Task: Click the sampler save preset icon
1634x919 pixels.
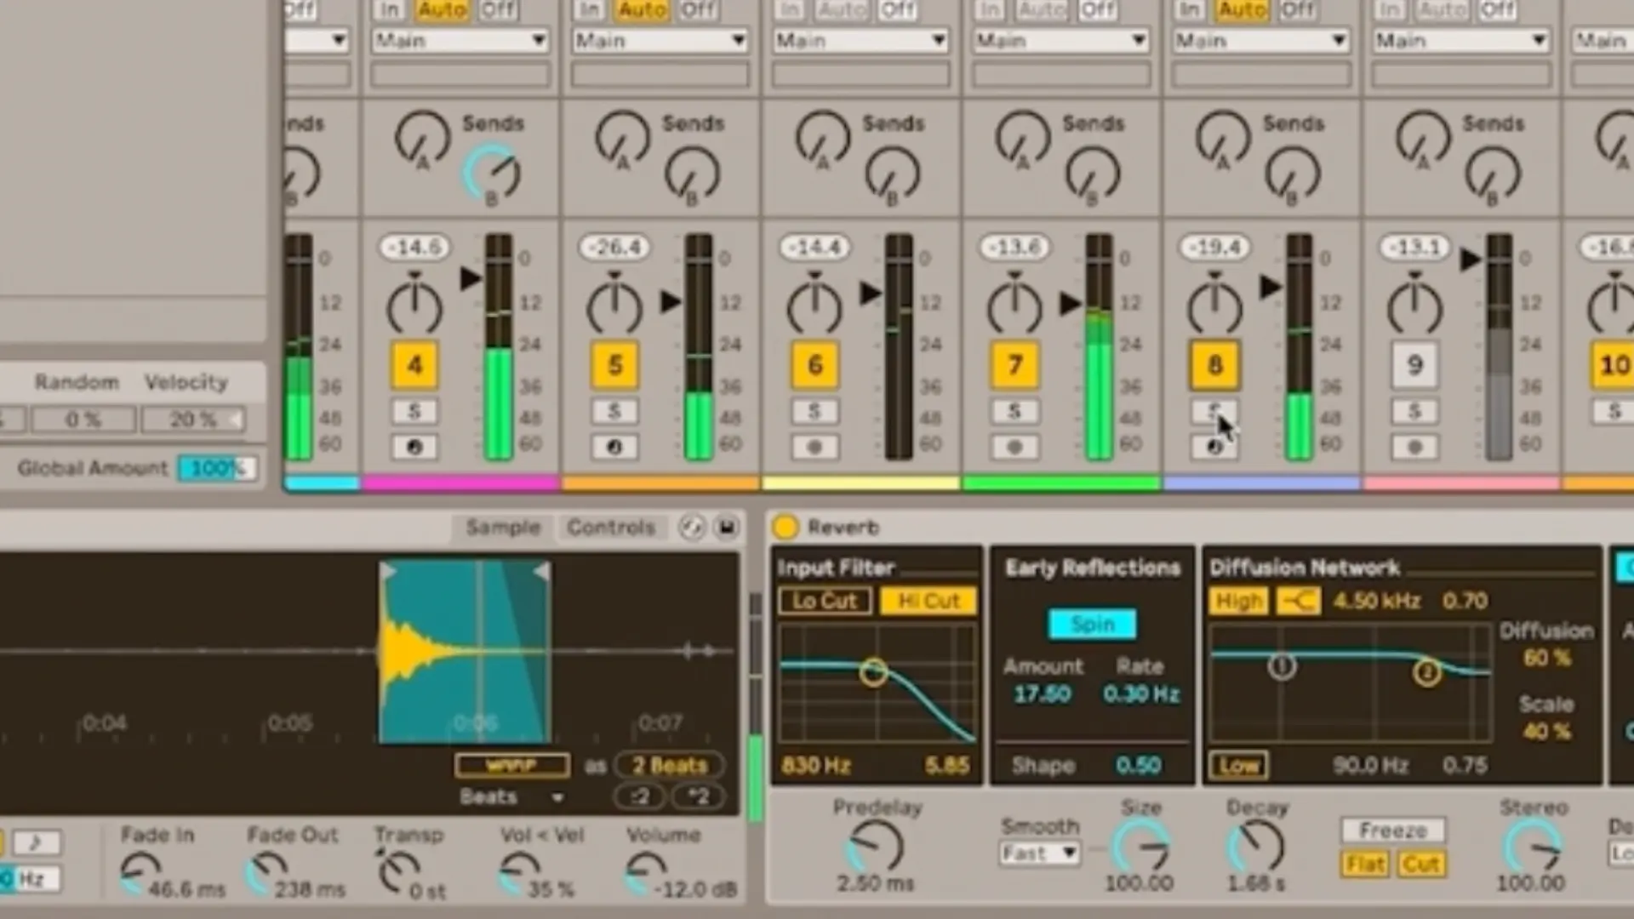Action: point(727,528)
